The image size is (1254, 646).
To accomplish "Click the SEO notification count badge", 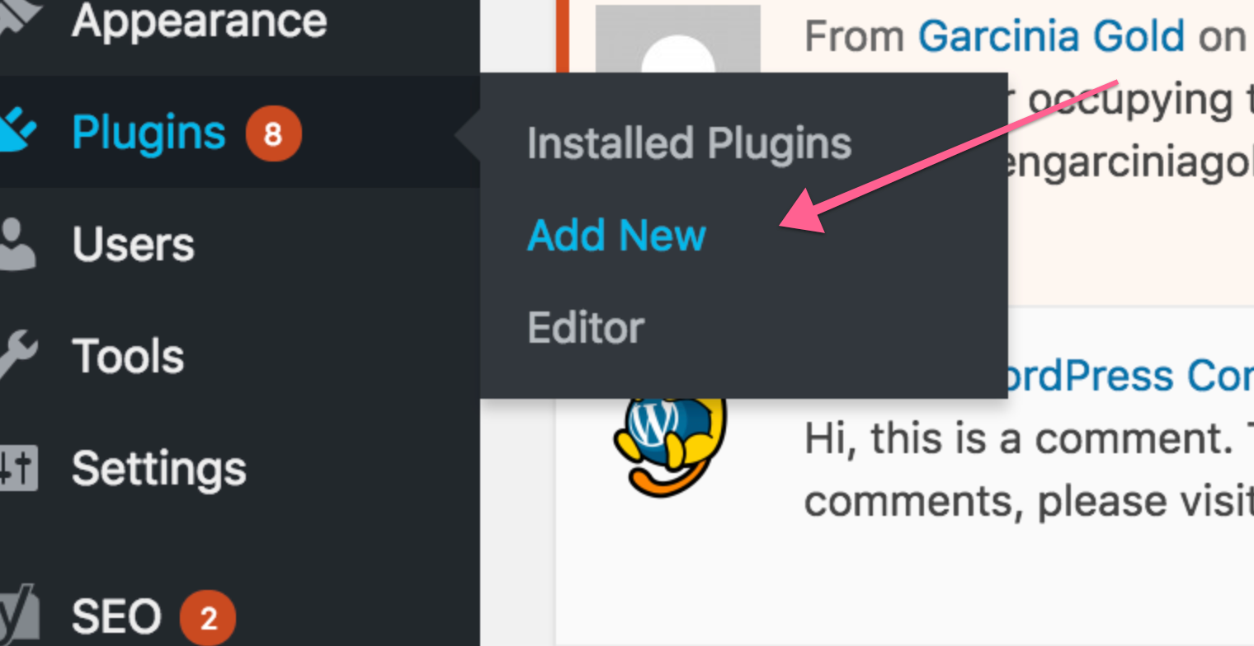I will tap(208, 618).
